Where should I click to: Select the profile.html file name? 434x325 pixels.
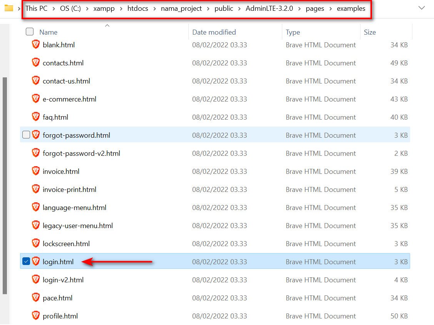click(60, 316)
